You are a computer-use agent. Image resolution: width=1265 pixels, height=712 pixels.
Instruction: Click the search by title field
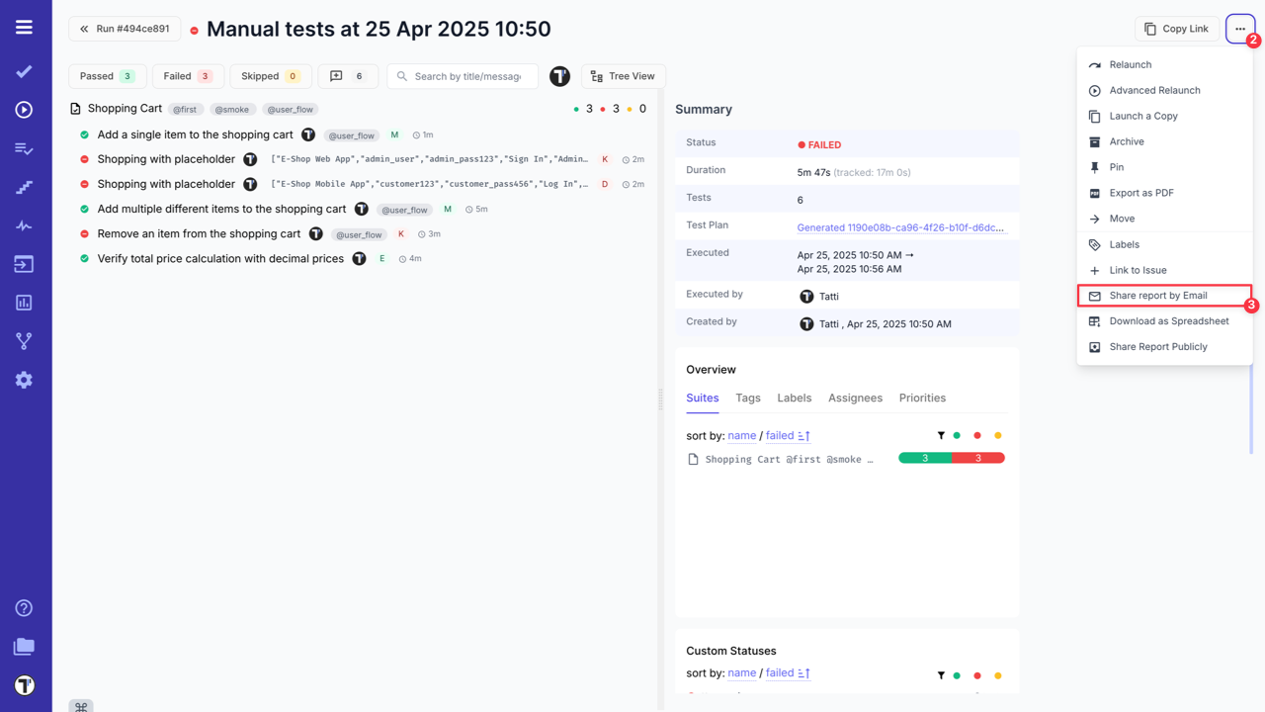click(x=462, y=75)
